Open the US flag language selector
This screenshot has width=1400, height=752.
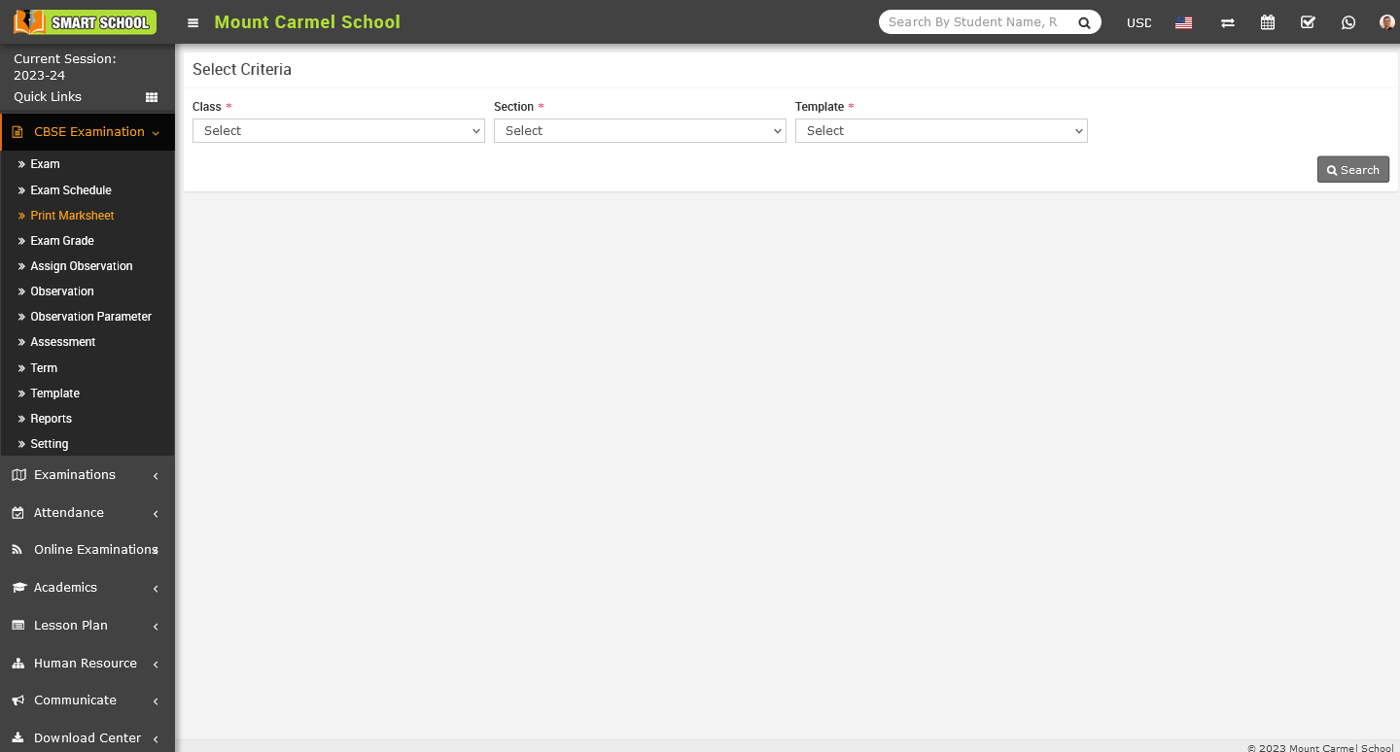click(1183, 22)
